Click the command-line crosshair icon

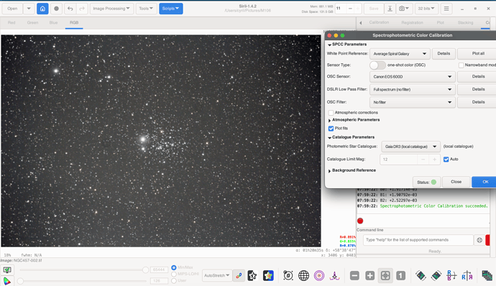click(x=479, y=240)
